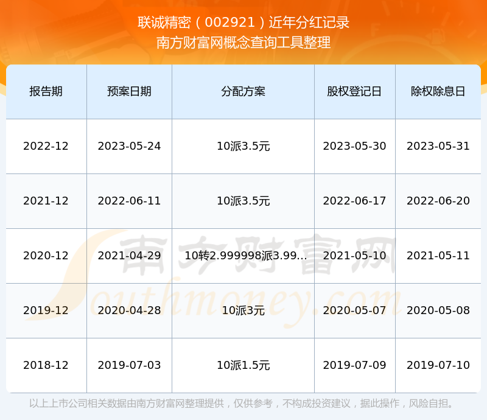The image size is (487, 420).
Task: Click proposal date 2019-07-03
Action: (129, 365)
